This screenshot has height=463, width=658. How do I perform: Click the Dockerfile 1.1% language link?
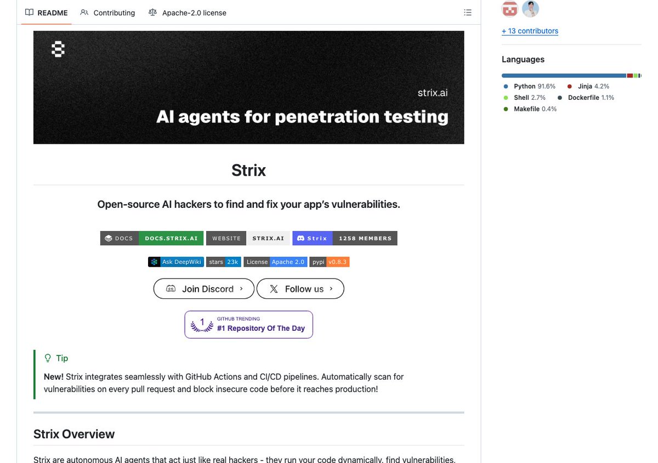click(x=586, y=98)
